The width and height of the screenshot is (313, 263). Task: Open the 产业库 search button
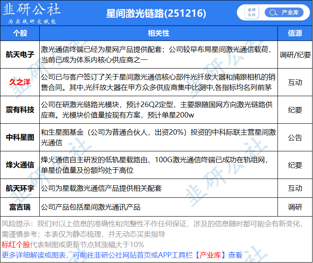pos(284,13)
